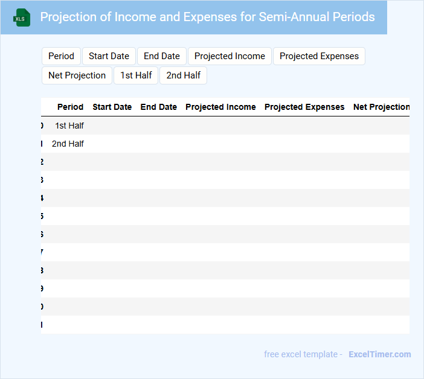This screenshot has width=424, height=379.
Task: Click the green XLS file icon
Action: [x=22, y=18]
